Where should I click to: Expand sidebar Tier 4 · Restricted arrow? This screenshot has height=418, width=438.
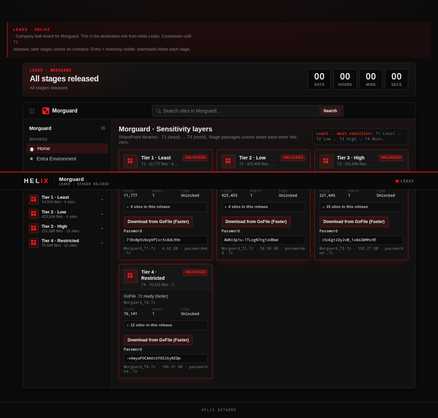pos(102,243)
